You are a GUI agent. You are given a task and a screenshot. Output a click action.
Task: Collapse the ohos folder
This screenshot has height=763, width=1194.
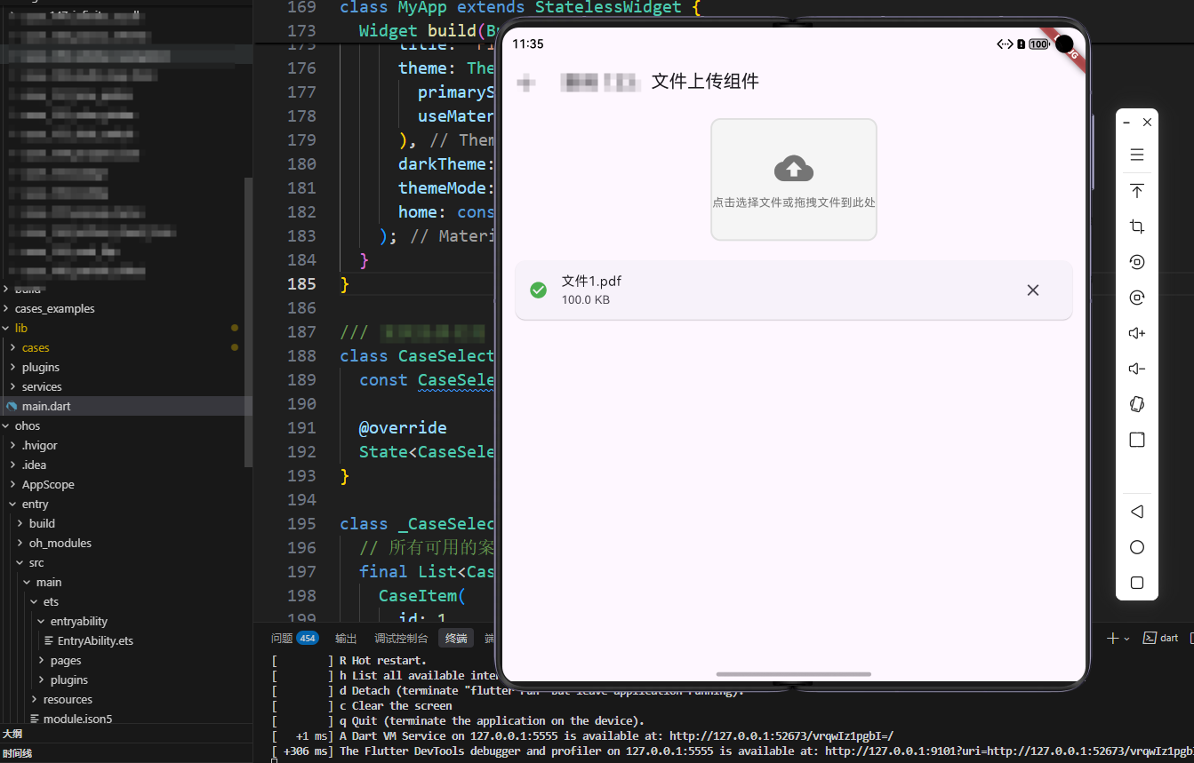(28, 425)
